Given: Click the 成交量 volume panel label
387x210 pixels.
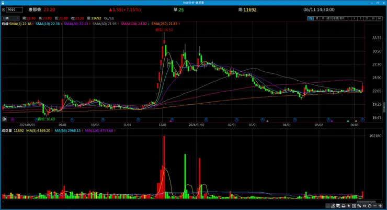Looking at the screenshot, I should (7, 131).
